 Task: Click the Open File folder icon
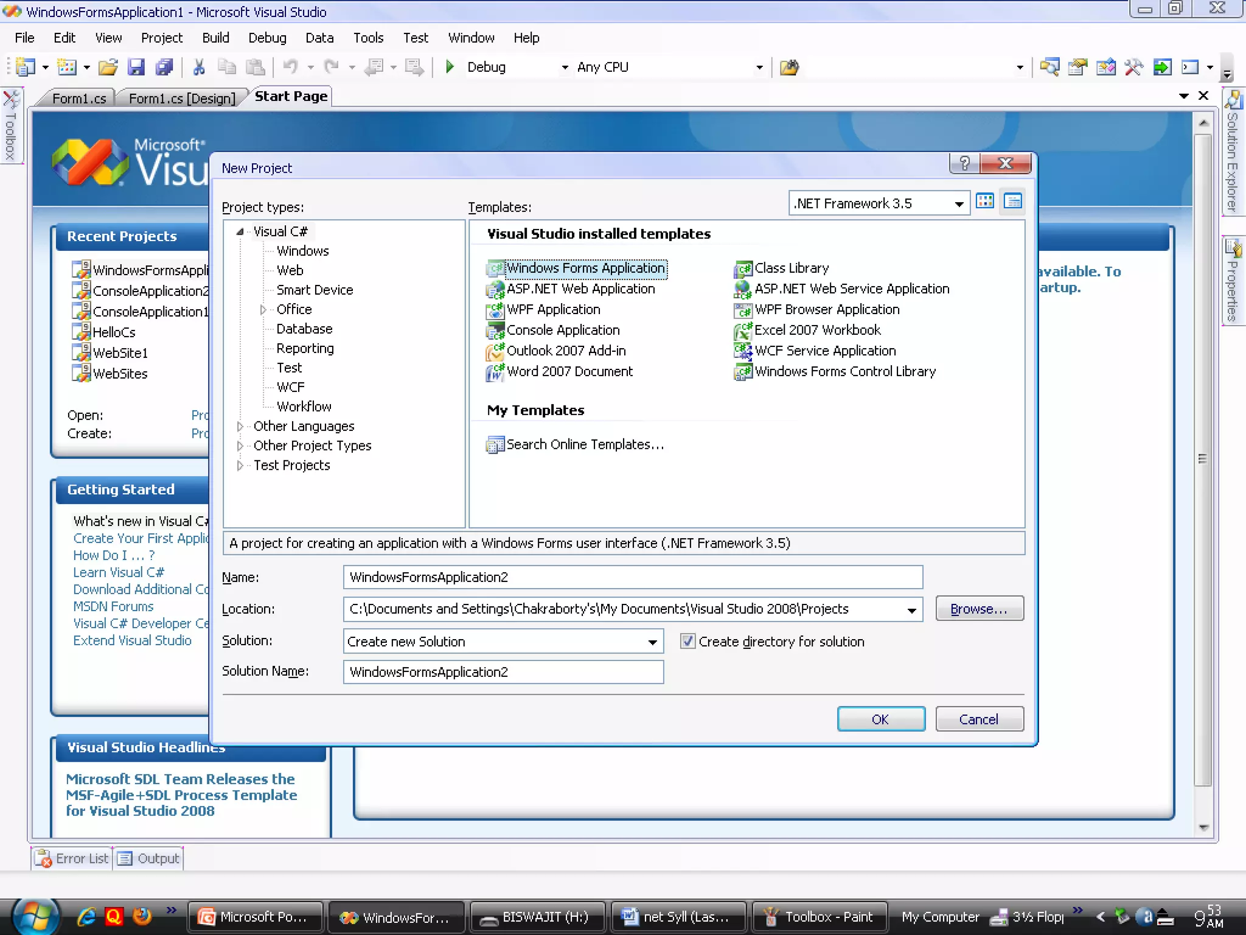coord(108,67)
